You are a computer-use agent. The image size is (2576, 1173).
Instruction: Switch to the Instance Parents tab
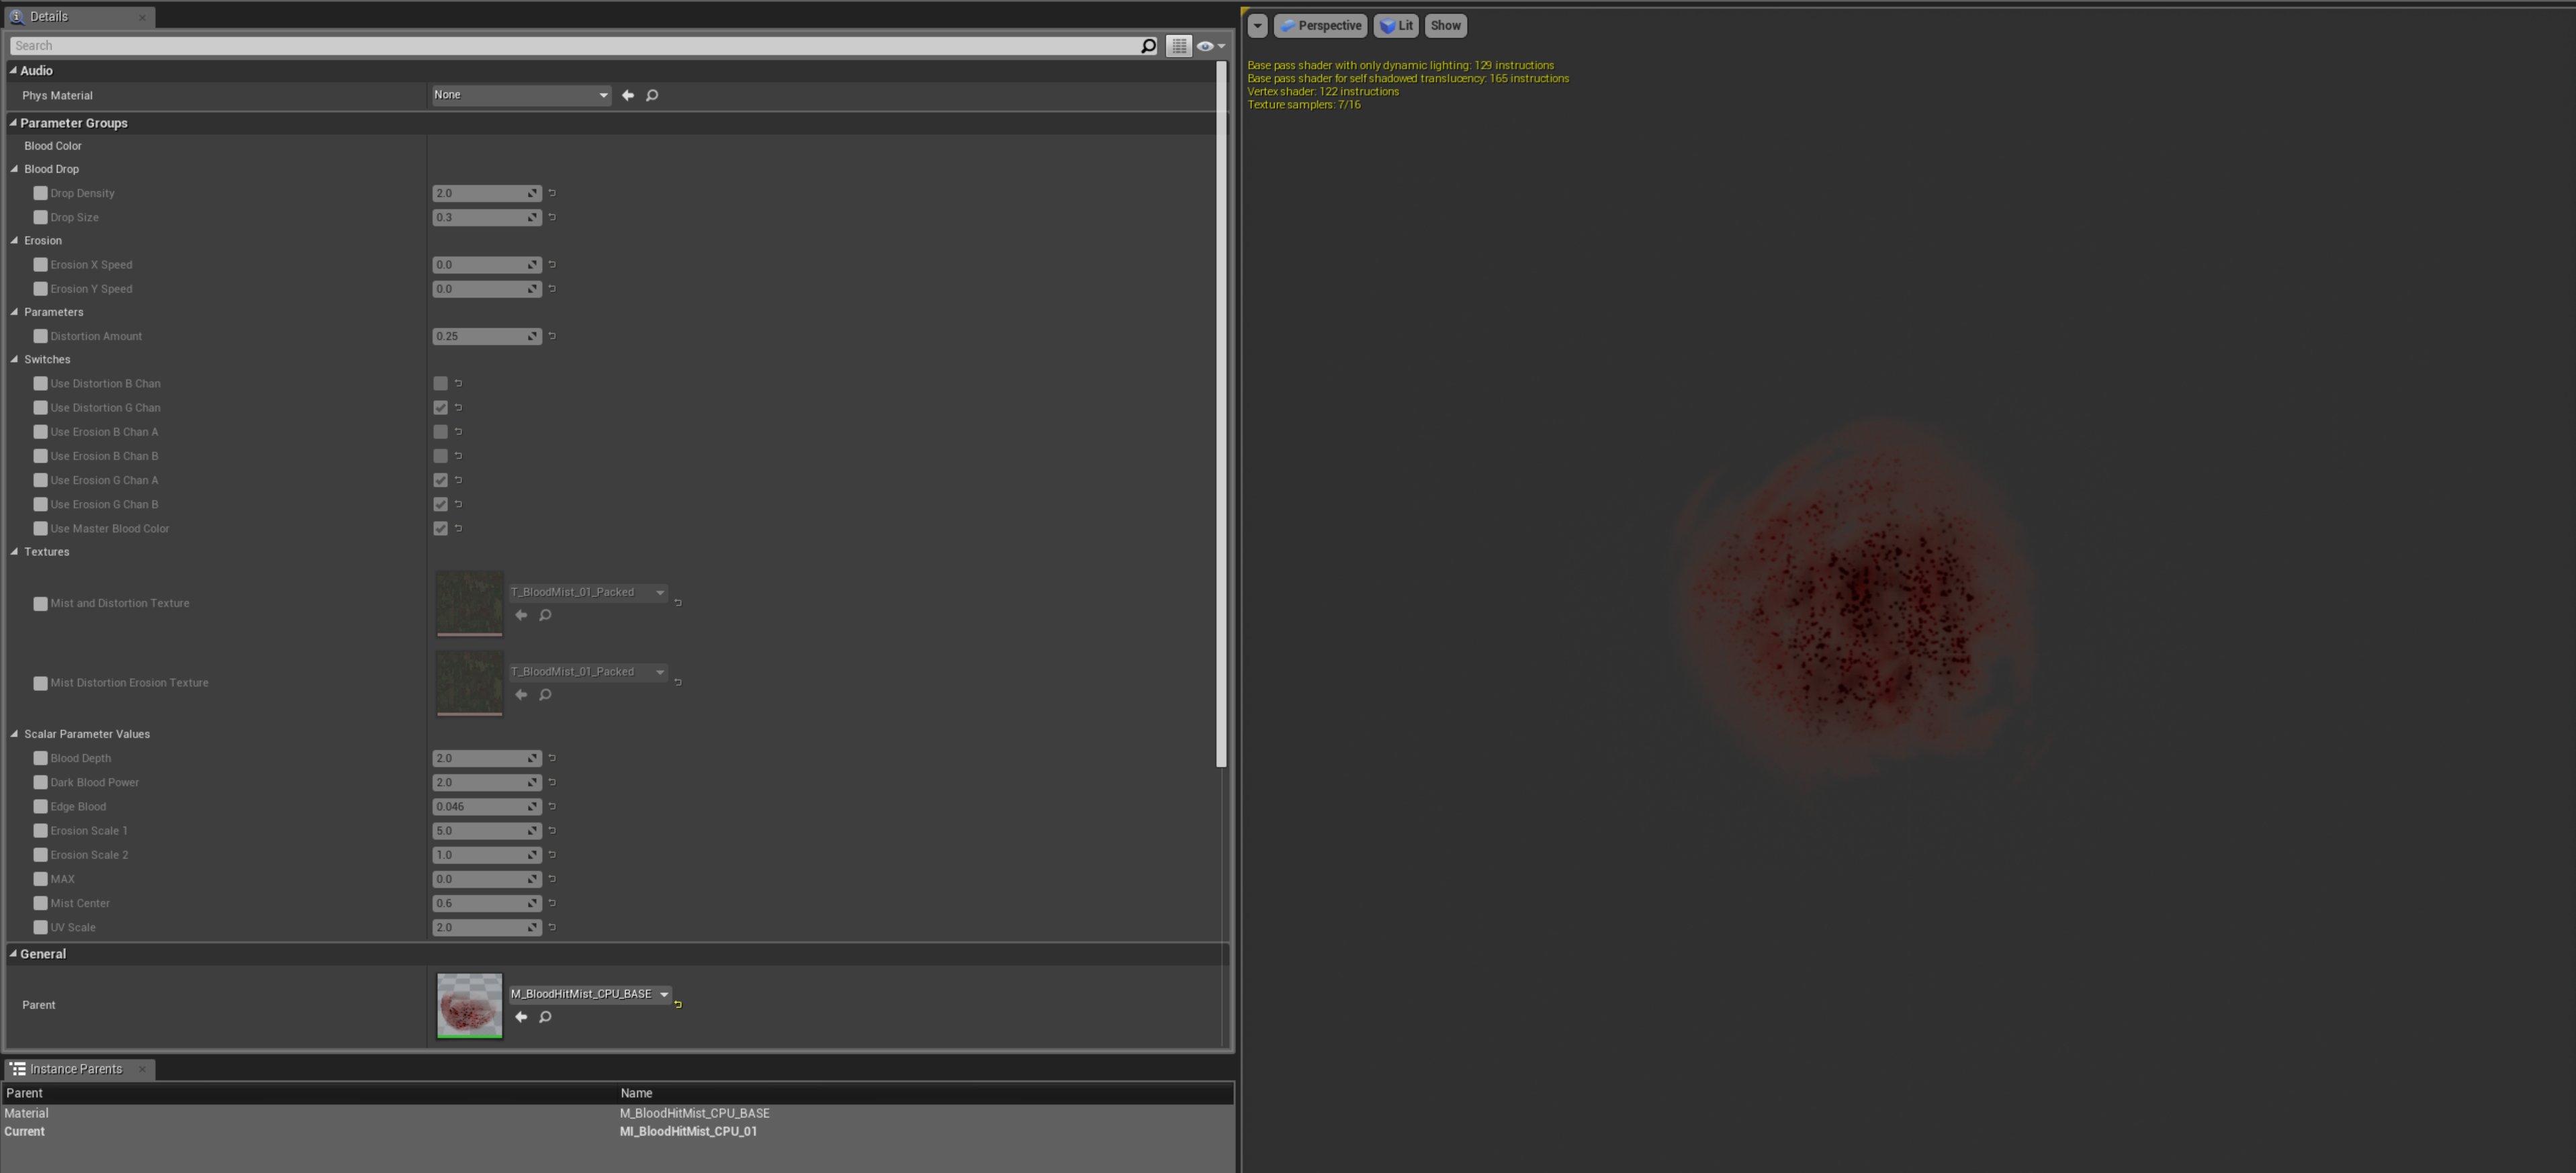76,1069
